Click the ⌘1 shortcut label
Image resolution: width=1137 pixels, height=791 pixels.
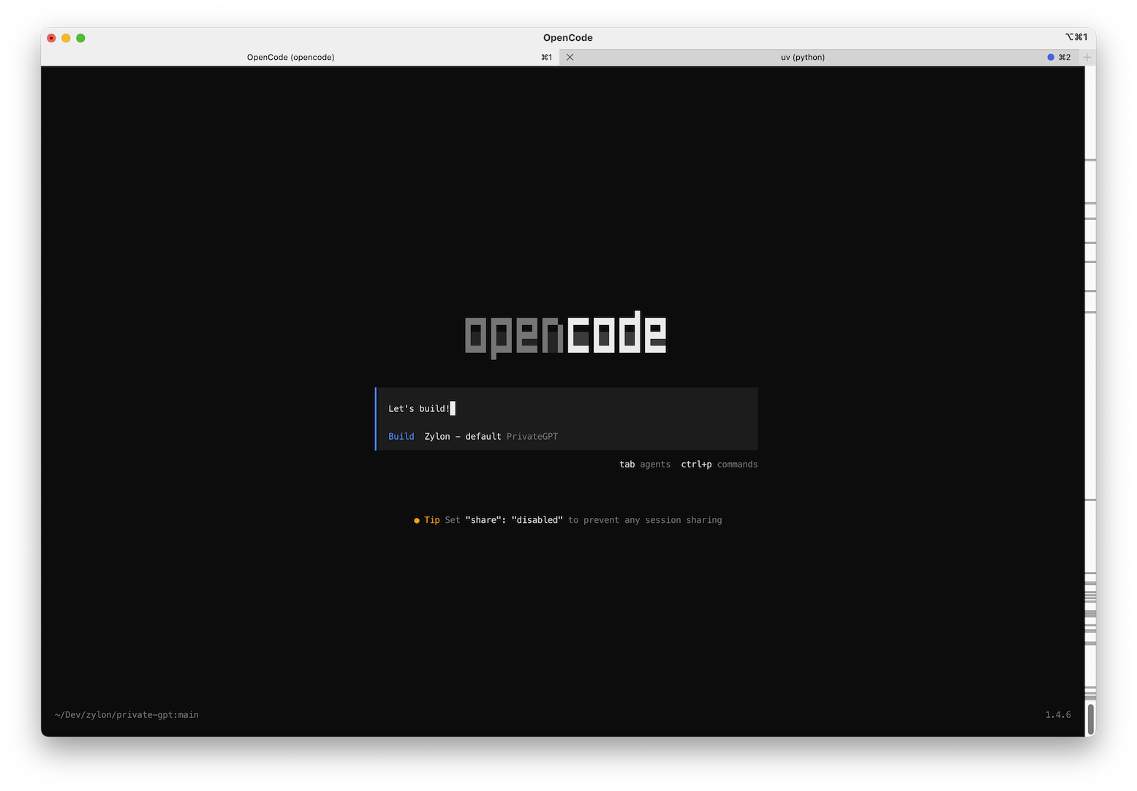547,57
